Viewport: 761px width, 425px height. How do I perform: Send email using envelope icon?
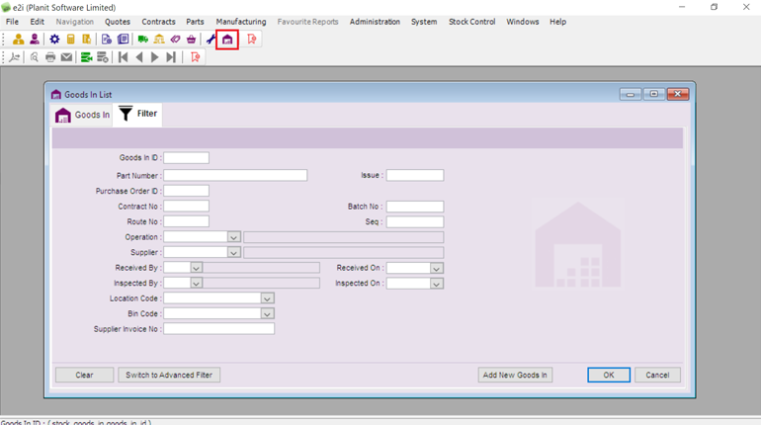coord(66,57)
